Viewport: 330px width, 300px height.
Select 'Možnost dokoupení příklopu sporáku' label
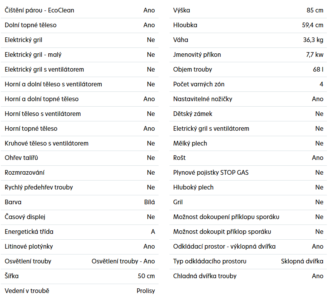226,217
